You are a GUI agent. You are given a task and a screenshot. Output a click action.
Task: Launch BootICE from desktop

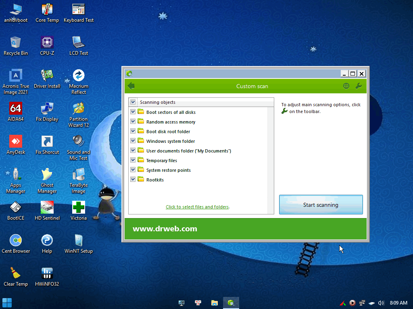coord(16,211)
